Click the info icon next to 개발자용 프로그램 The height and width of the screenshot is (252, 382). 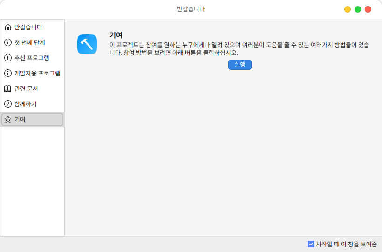(7, 73)
